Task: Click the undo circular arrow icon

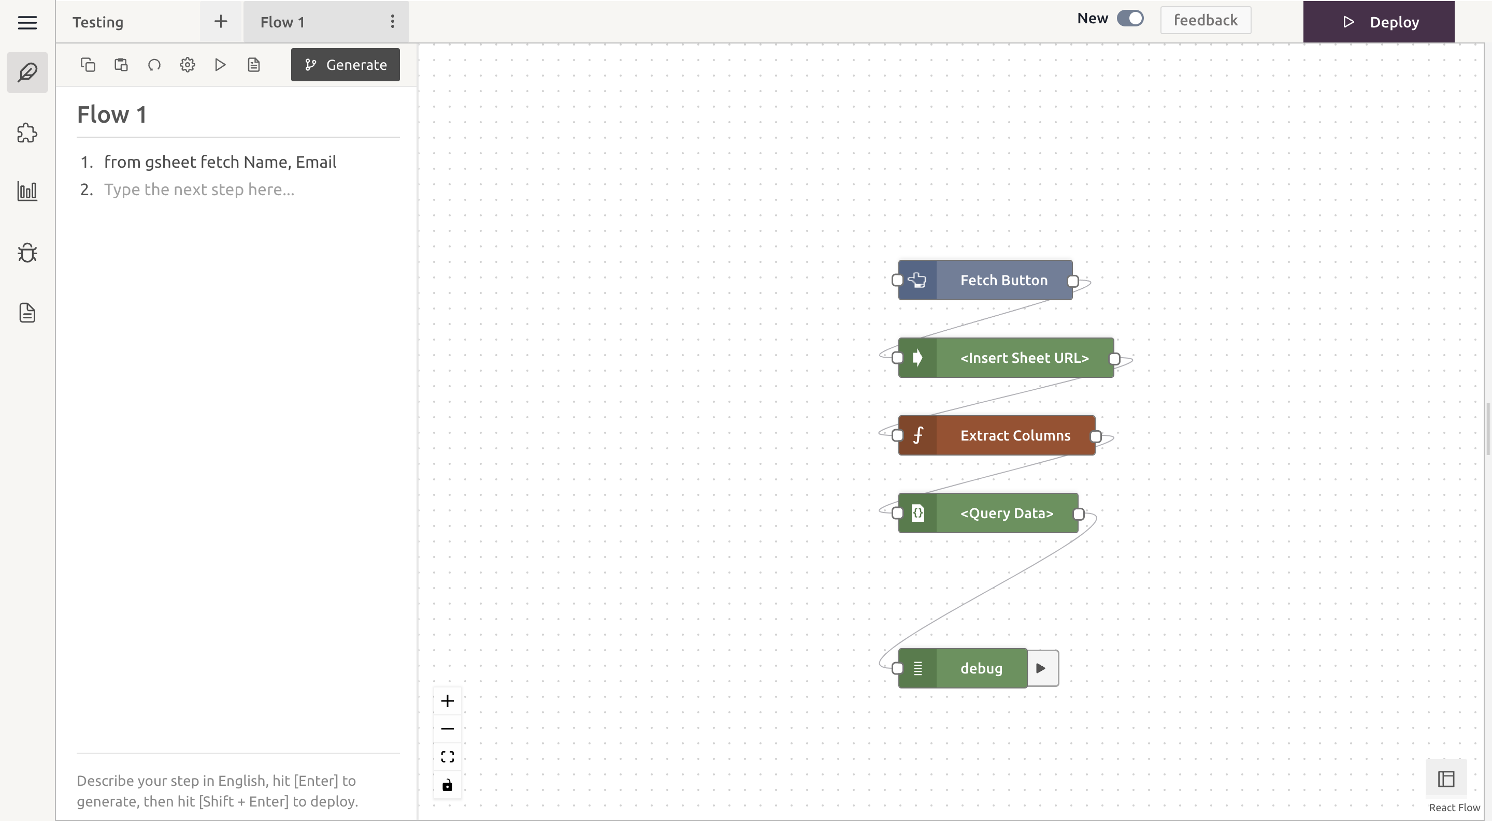Action: tap(154, 65)
